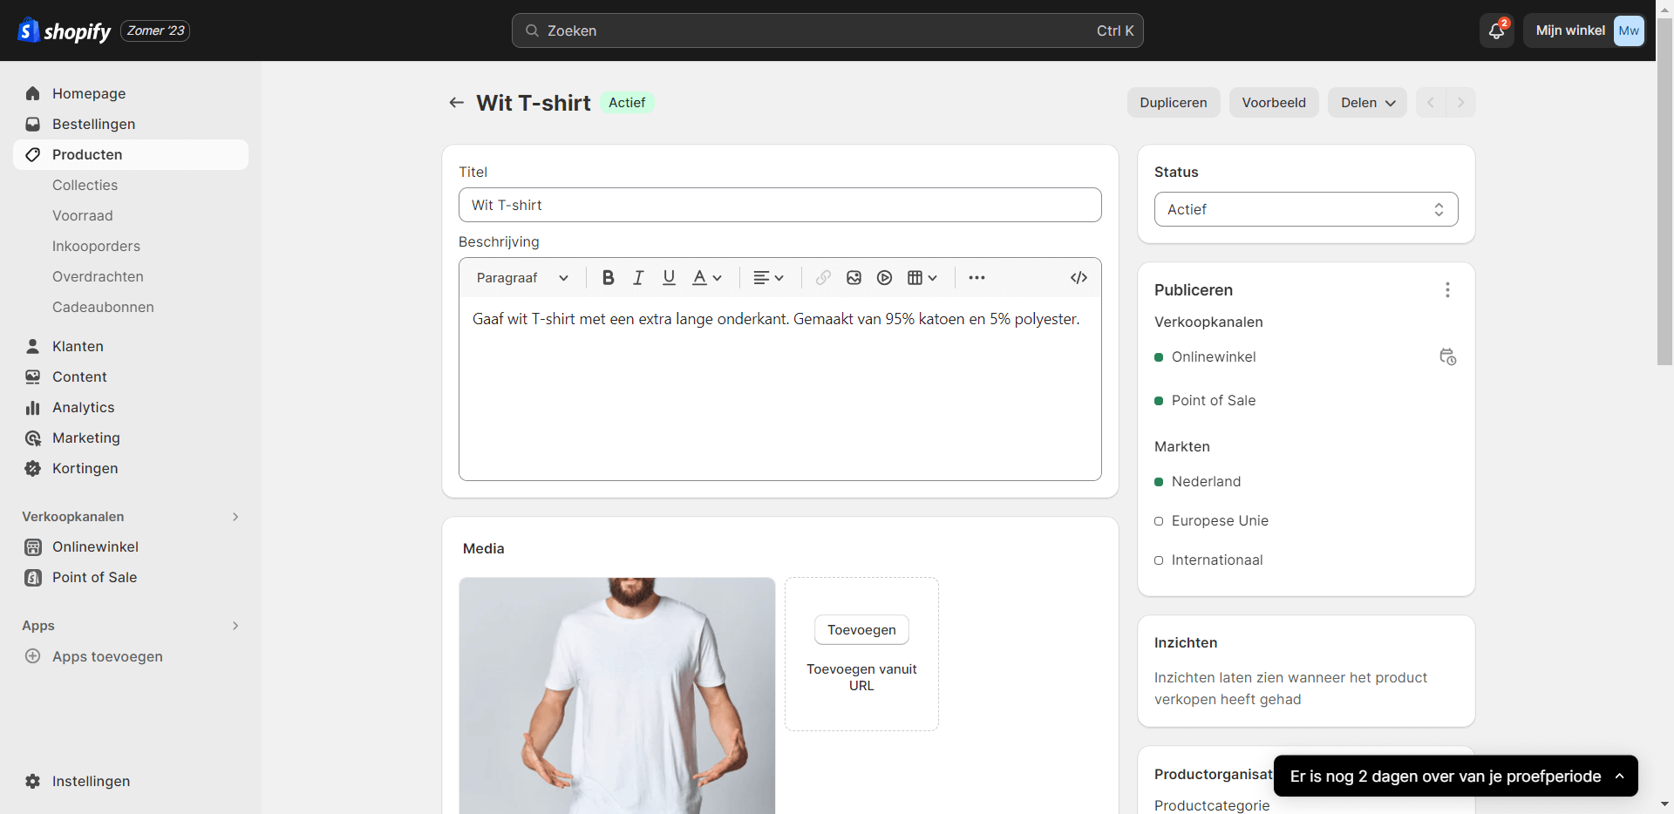The height and width of the screenshot is (814, 1674).
Task: Apply underline formatting to description
Action: (669, 278)
